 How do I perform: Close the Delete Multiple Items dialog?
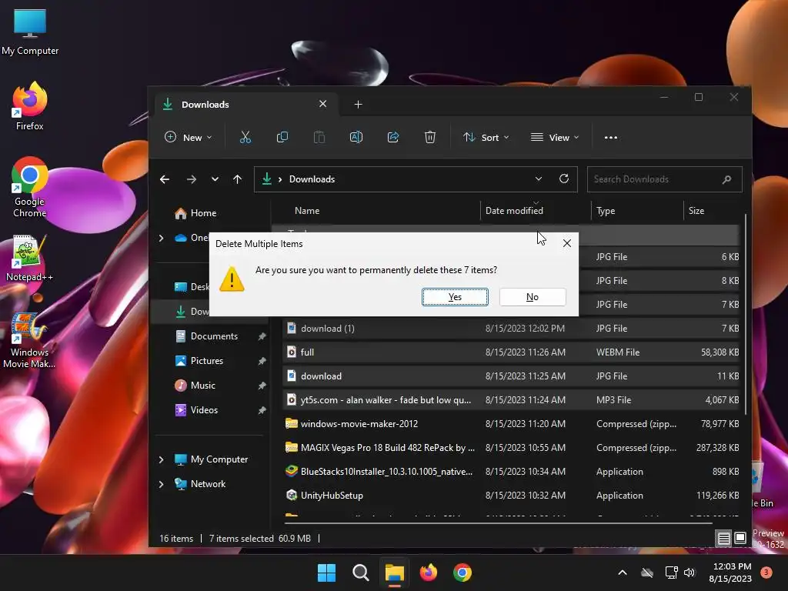pyautogui.click(x=567, y=243)
